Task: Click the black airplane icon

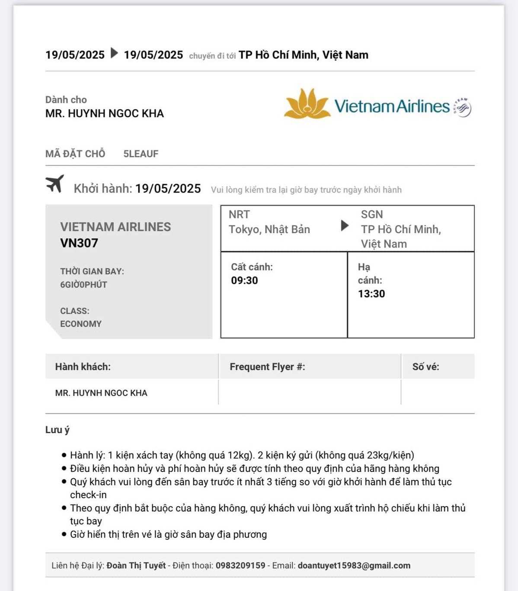Action: pyautogui.click(x=55, y=184)
